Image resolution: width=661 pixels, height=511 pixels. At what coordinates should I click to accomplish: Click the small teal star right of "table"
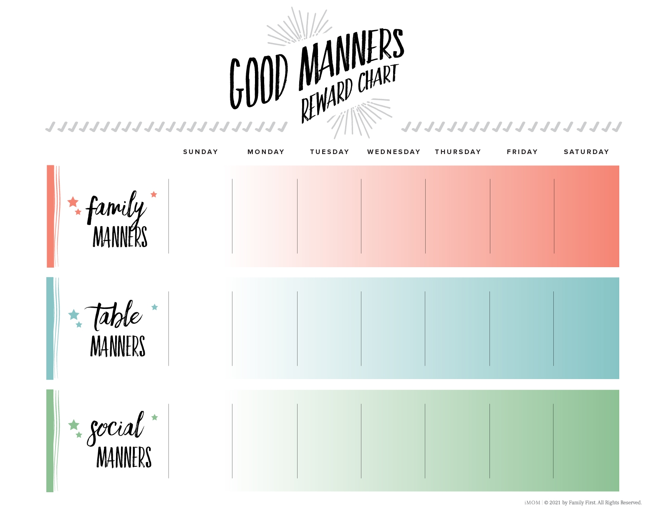point(154,307)
